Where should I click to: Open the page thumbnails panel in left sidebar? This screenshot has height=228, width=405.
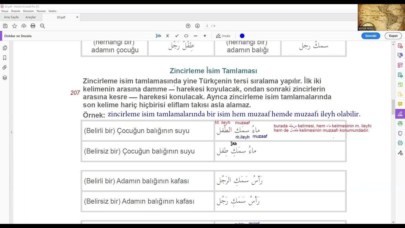[x=5, y=48]
